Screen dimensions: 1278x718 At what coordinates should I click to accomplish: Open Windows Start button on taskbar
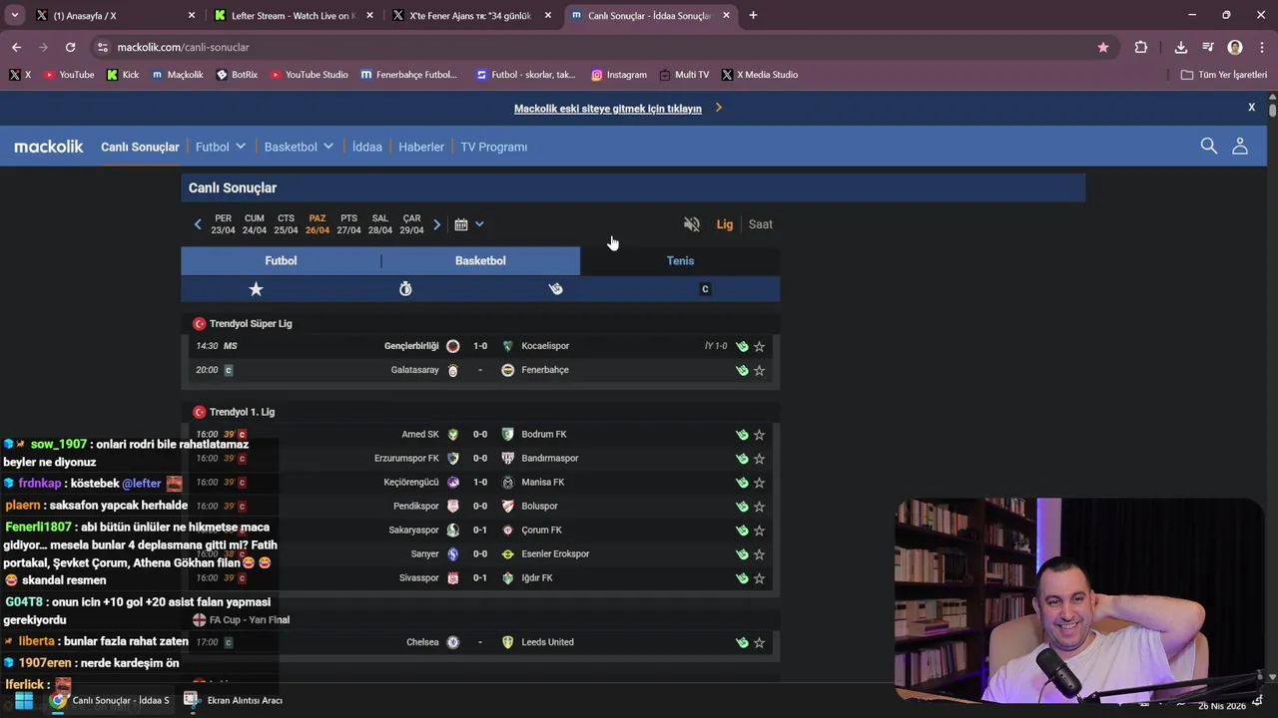point(22,700)
